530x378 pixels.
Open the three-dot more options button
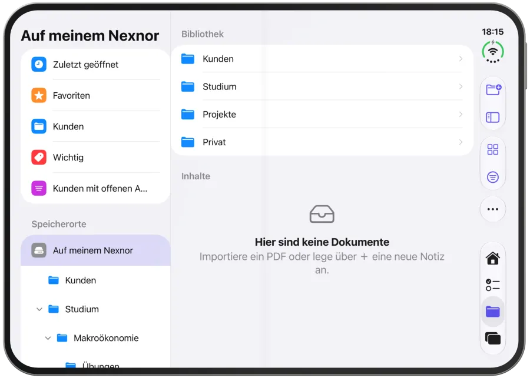click(x=492, y=209)
